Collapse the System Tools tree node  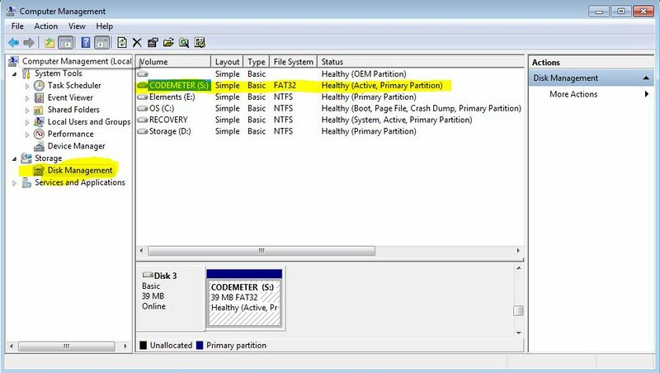pyautogui.click(x=16, y=73)
